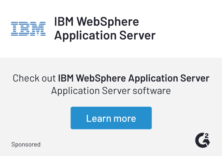This screenshot has height=156, width=222.
Task: Click the 'Sponsored' label
Action: (x=26, y=144)
